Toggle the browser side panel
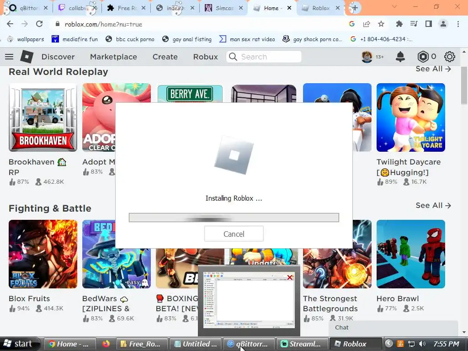Image resolution: width=468 pixels, height=351 pixels. coord(429,24)
